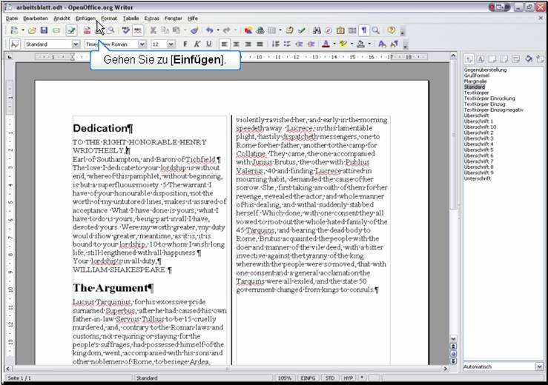The height and width of the screenshot is (385, 548).
Task: Click the Save document icon
Action: coord(44,30)
